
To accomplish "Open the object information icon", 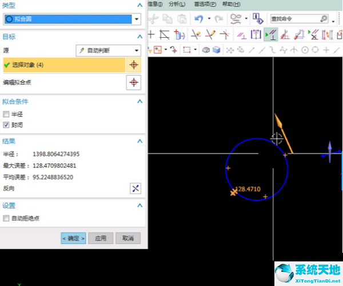I will click(x=258, y=19).
